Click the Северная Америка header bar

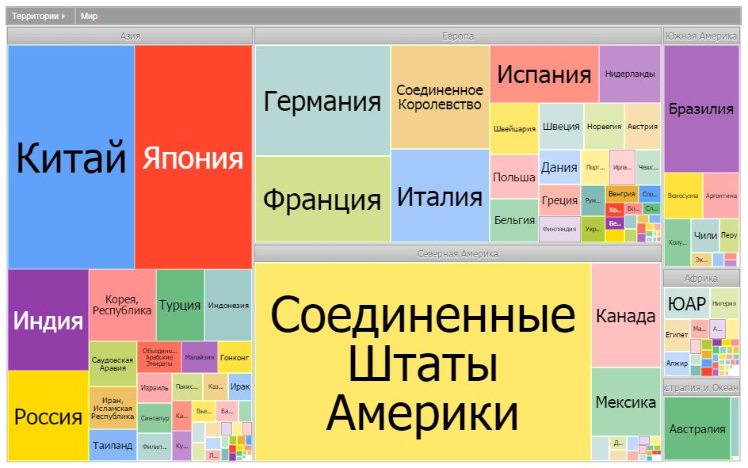(x=457, y=254)
